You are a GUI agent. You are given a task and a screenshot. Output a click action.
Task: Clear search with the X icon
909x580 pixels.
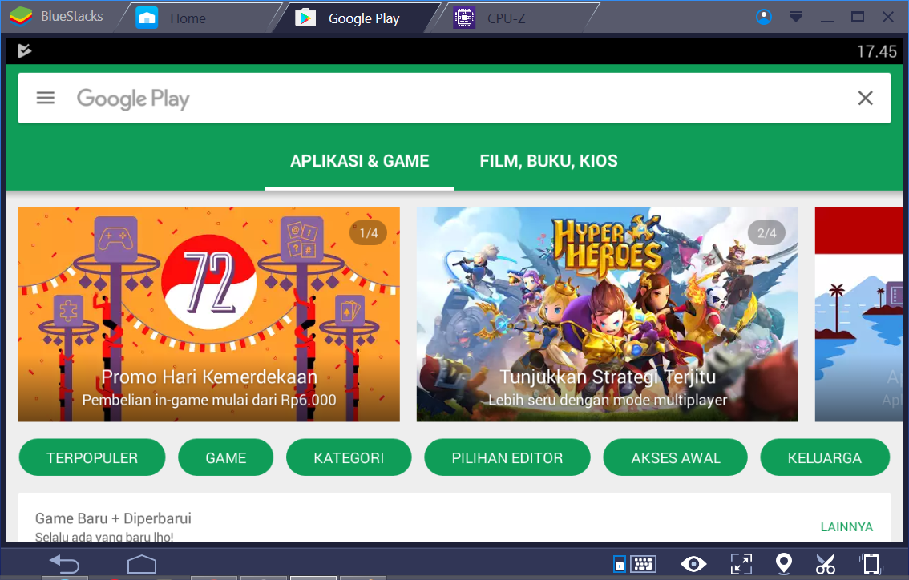[x=865, y=98]
